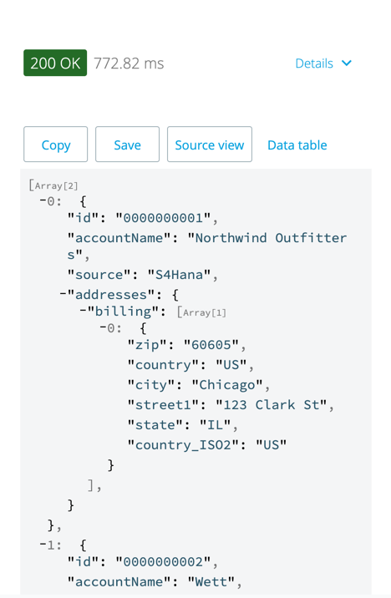391x598 pixels.
Task: Click the "street1" 123 Clark St value
Action: (x=272, y=404)
